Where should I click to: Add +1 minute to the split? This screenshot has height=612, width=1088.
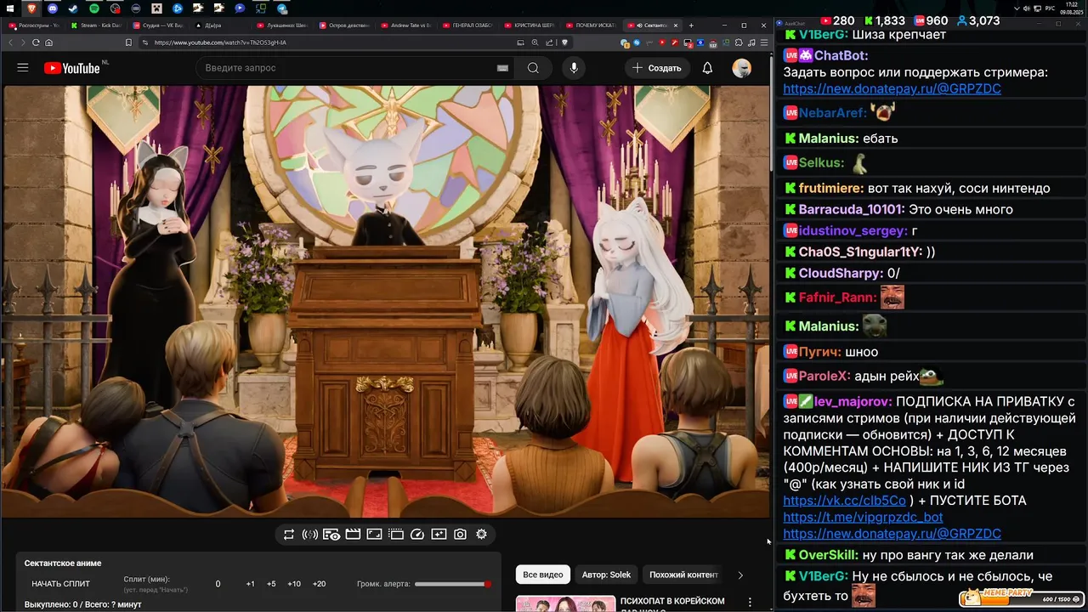coord(250,584)
